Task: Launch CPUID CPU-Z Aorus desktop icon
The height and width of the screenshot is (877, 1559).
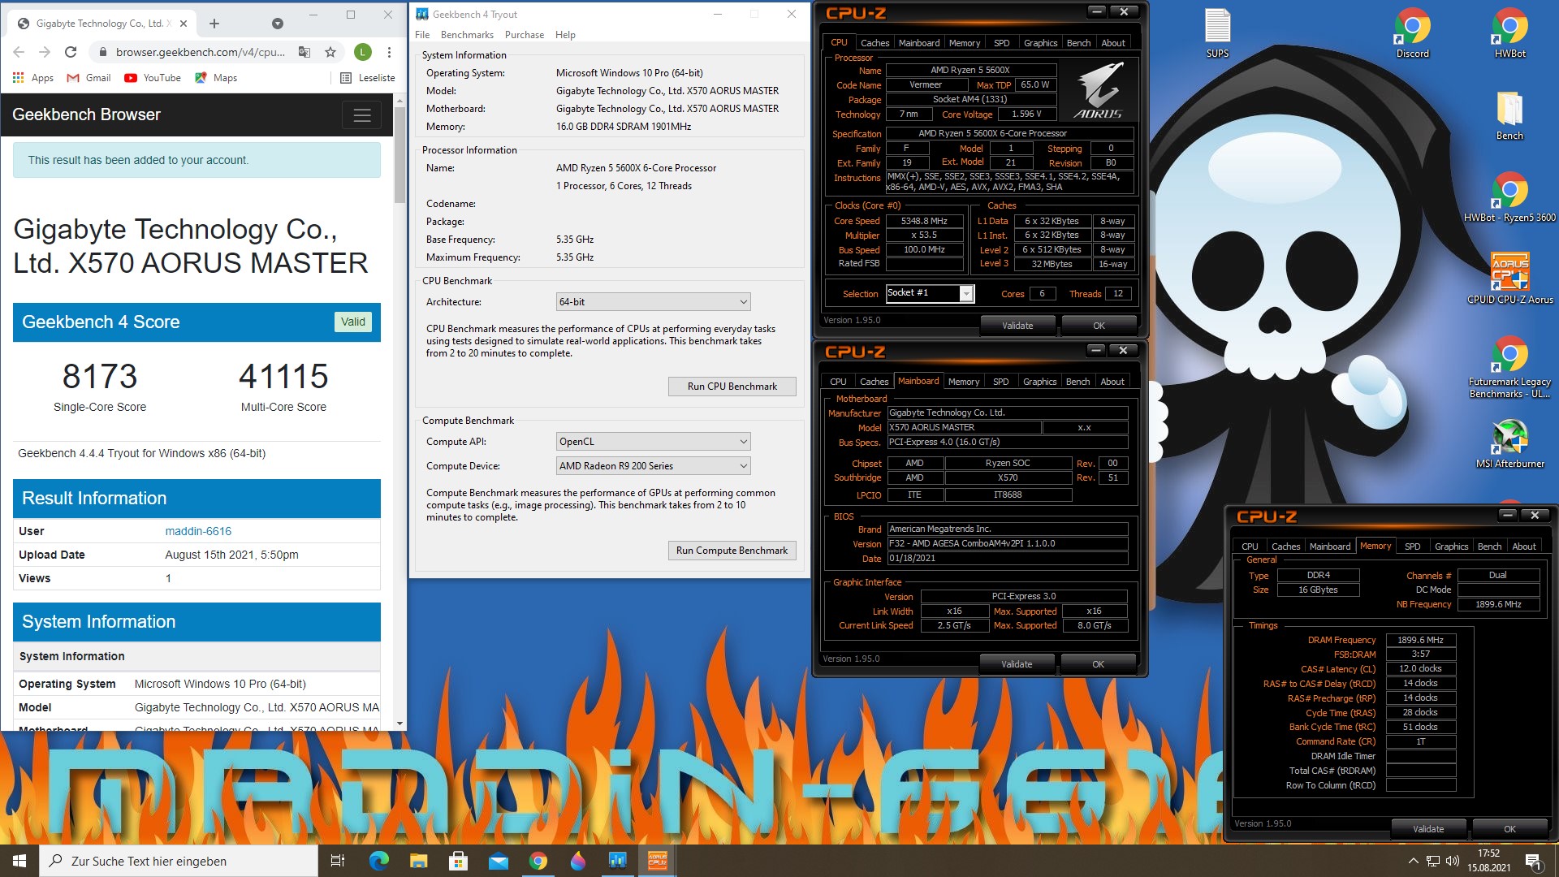Action: 1509,279
